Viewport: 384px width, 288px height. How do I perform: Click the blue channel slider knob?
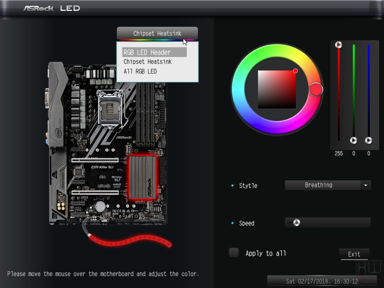[x=369, y=140]
